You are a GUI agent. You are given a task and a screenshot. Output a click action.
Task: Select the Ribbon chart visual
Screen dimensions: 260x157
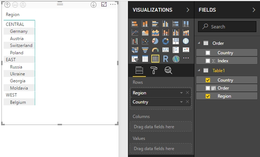186,32
